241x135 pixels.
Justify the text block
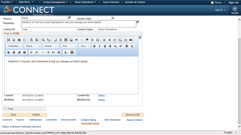click(x=24, y=52)
